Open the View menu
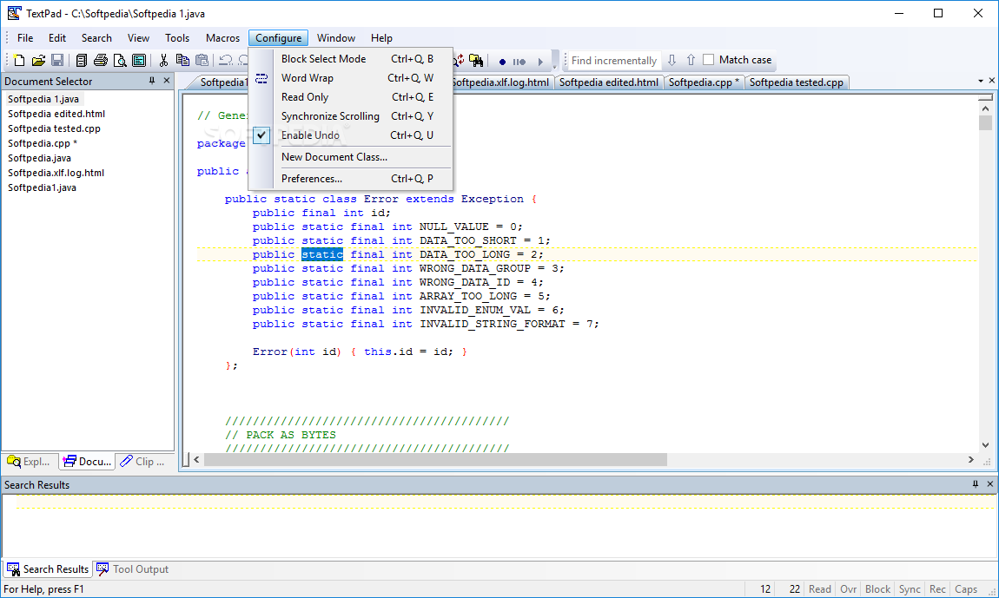Image resolution: width=999 pixels, height=598 pixels. click(138, 38)
